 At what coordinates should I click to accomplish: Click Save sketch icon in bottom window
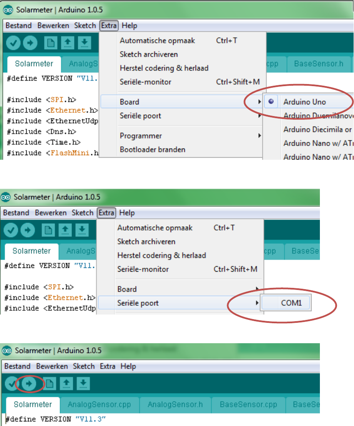83,384
